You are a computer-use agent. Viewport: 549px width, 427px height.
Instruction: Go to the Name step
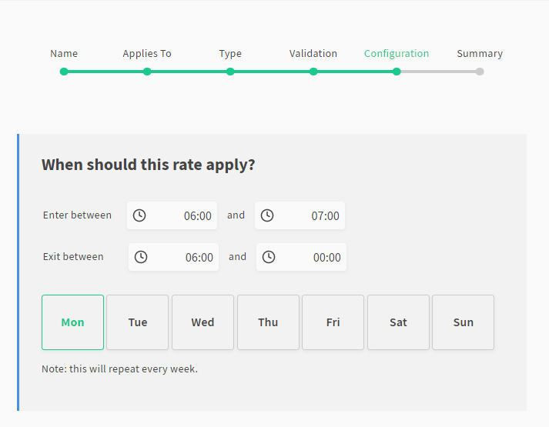pos(64,71)
